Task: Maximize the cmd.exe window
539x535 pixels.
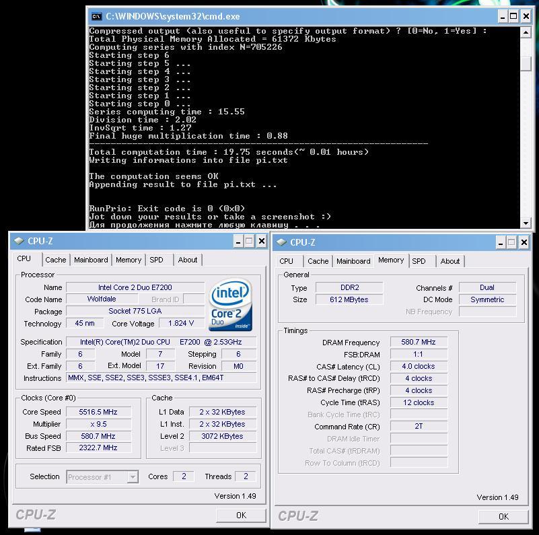Action: point(514,16)
